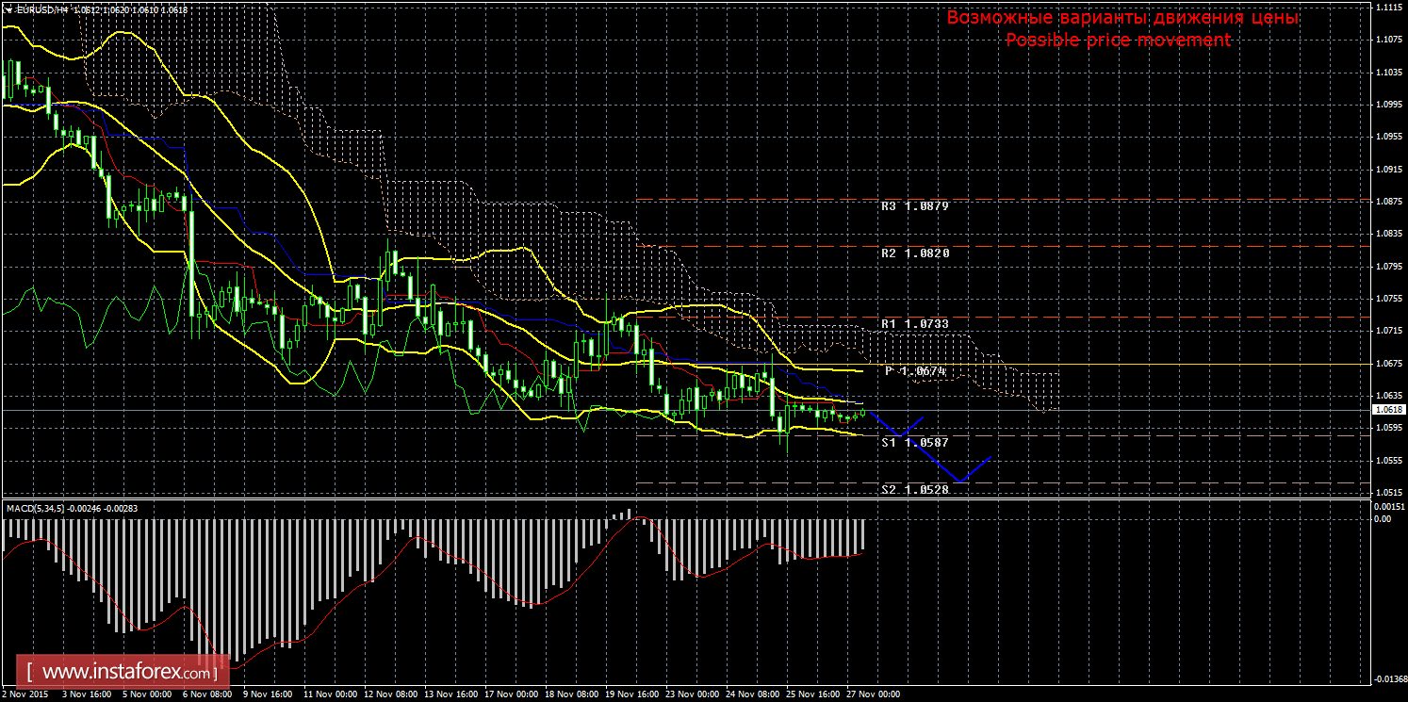Select price axis value 1.1075

(x=1389, y=40)
